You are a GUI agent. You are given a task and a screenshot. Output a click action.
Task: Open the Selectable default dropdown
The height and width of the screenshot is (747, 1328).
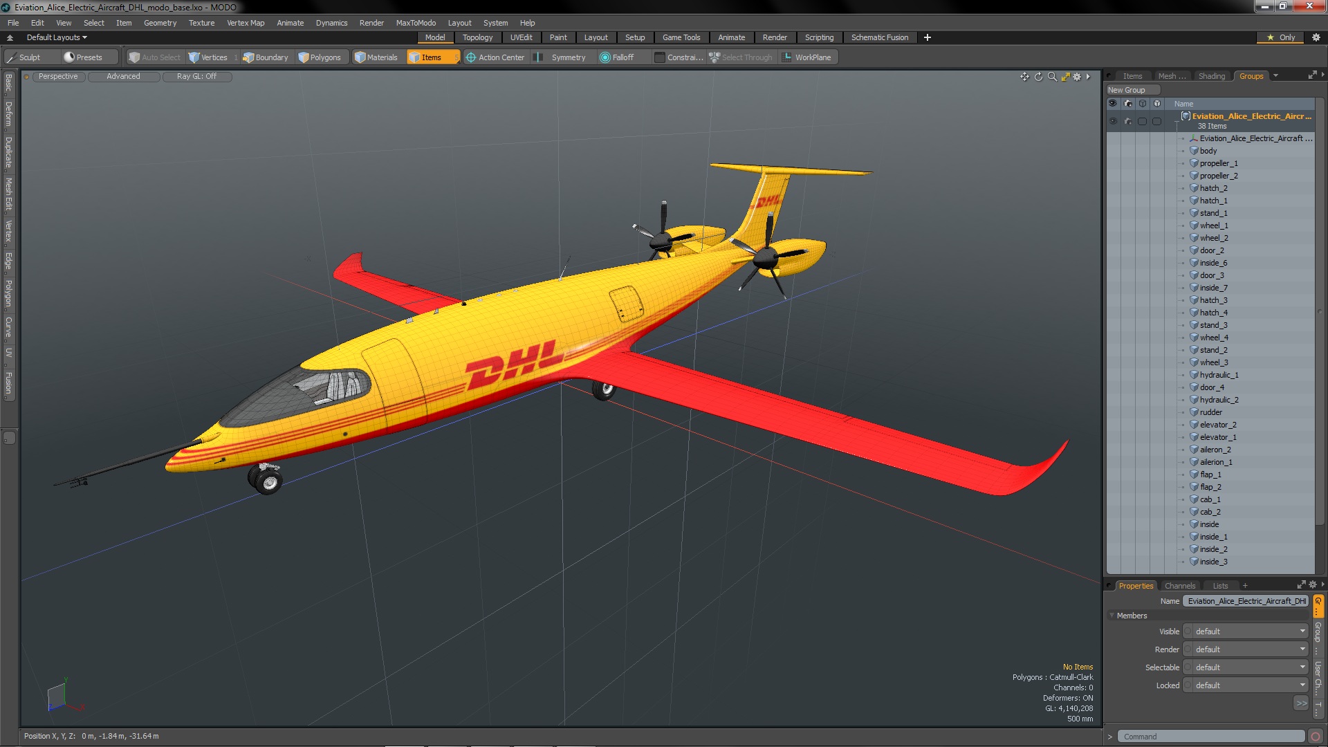[1251, 667]
